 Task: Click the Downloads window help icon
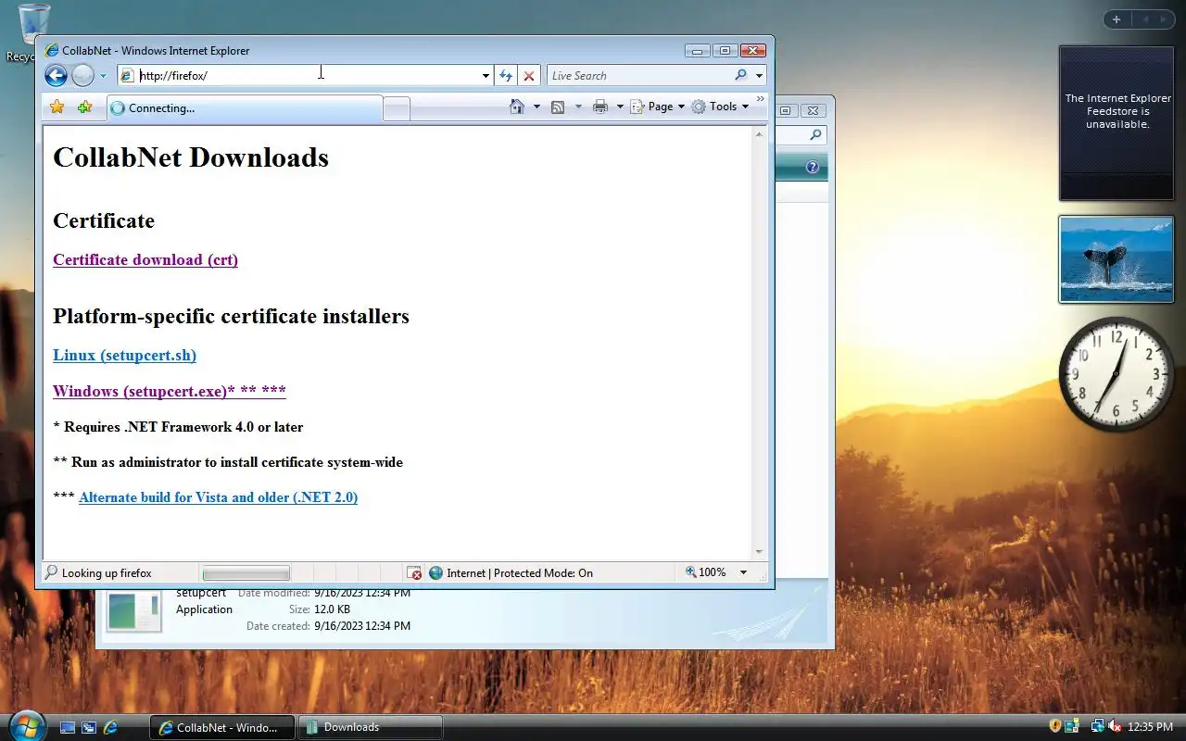pyautogui.click(x=813, y=167)
